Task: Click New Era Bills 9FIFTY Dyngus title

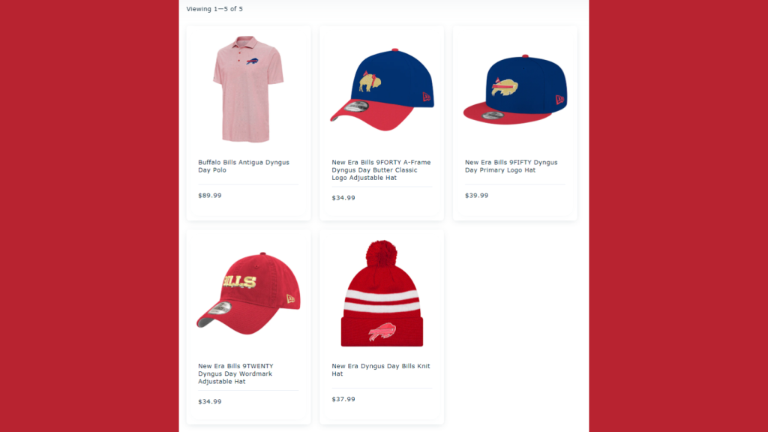Action: pyautogui.click(x=511, y=166)
